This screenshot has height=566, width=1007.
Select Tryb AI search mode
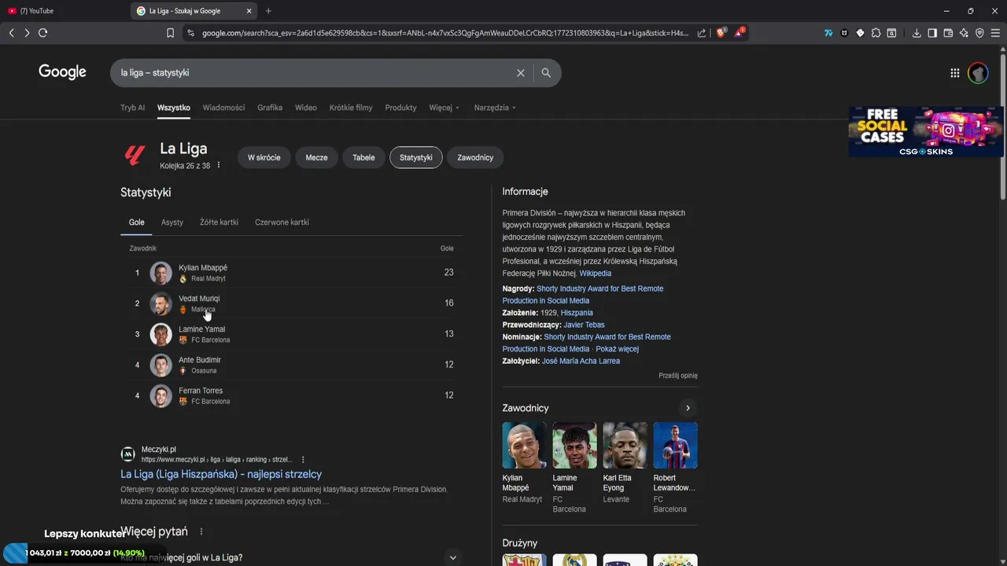pos(132,108)
